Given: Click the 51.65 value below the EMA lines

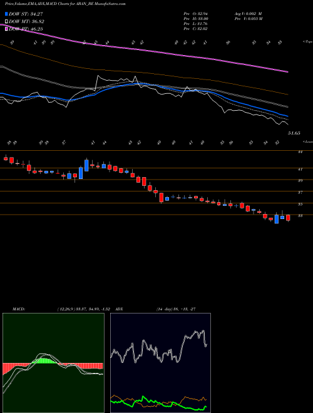Looking at the screenshot, I should 294,133.
